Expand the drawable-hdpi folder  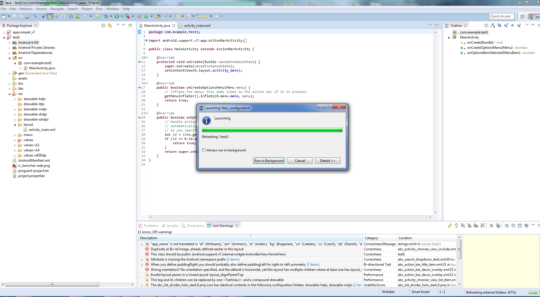click(15, 99)
